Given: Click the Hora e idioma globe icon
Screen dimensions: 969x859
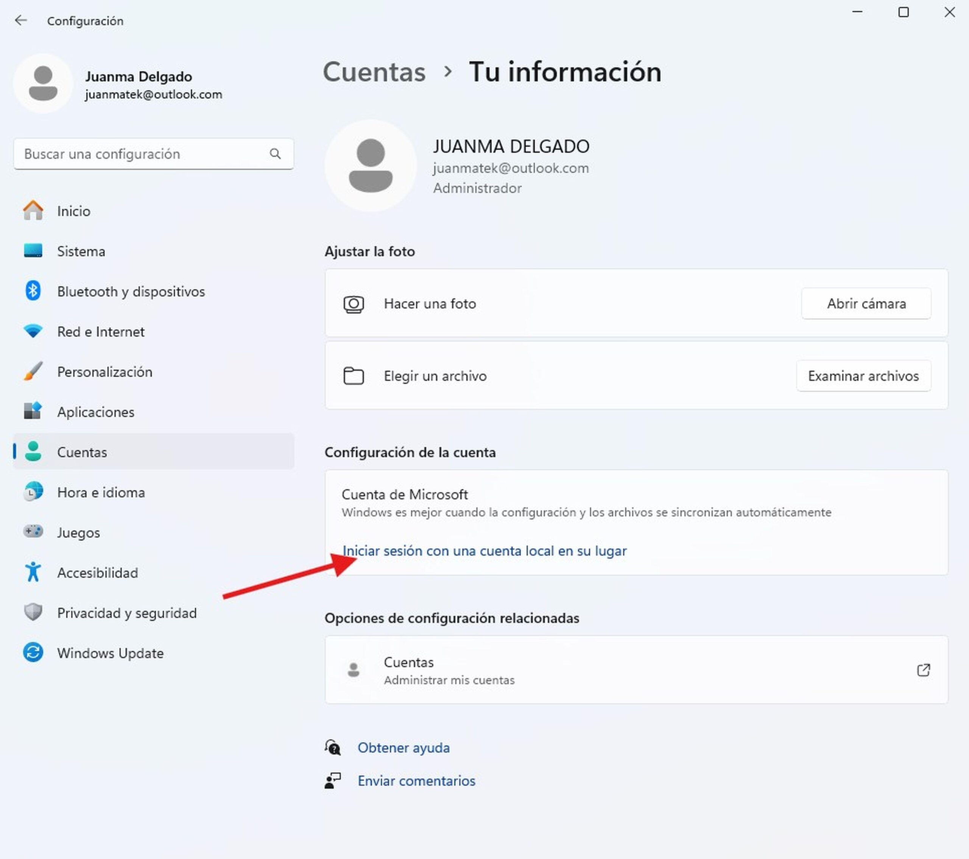Looking at the screenshot, I should [x=33, y=492].
